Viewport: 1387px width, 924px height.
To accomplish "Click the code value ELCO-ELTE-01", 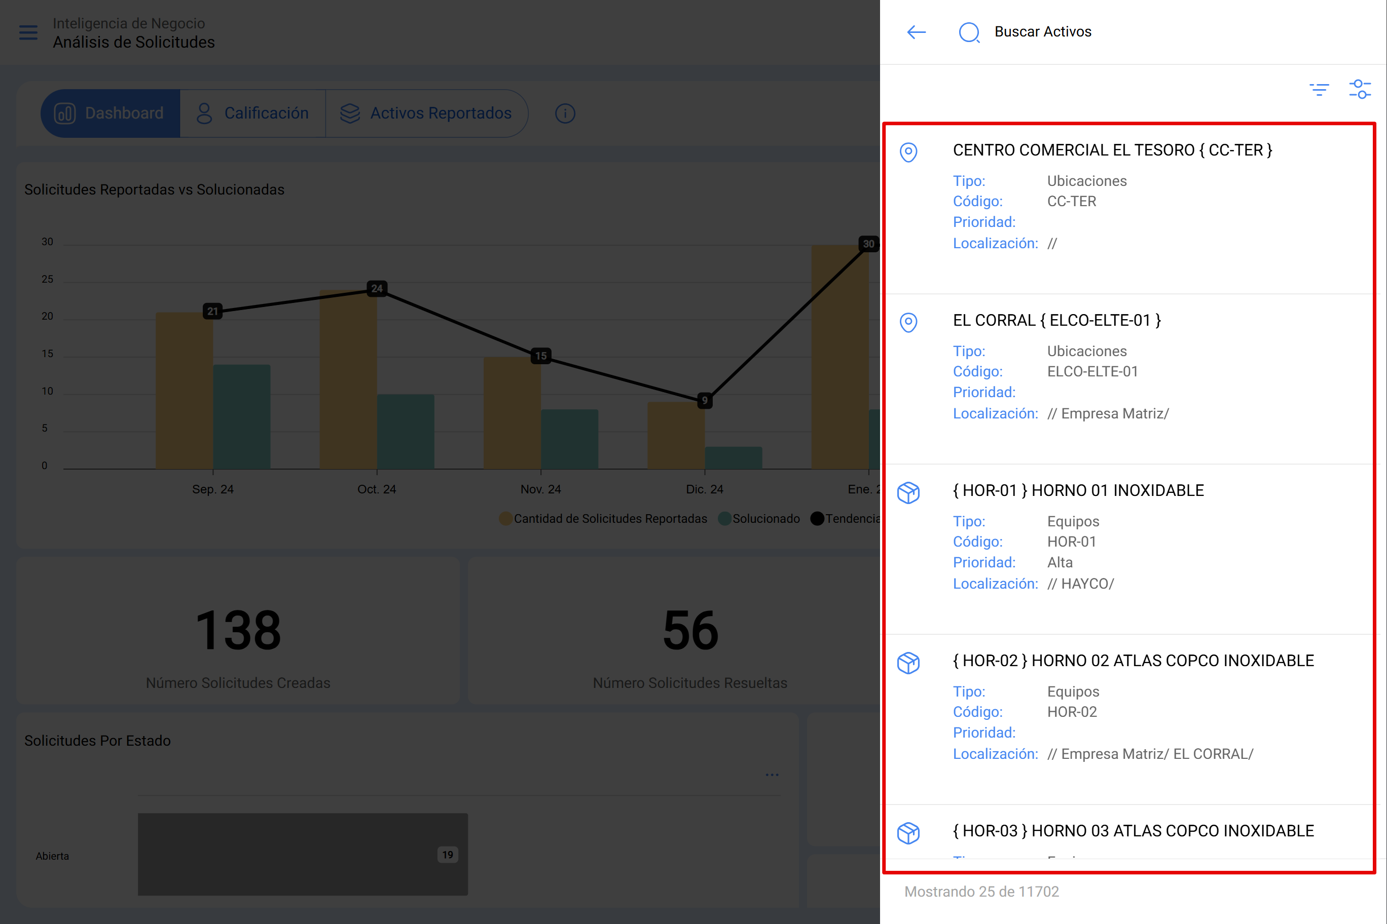I will pyautogui.click(x=1092, y=371).
